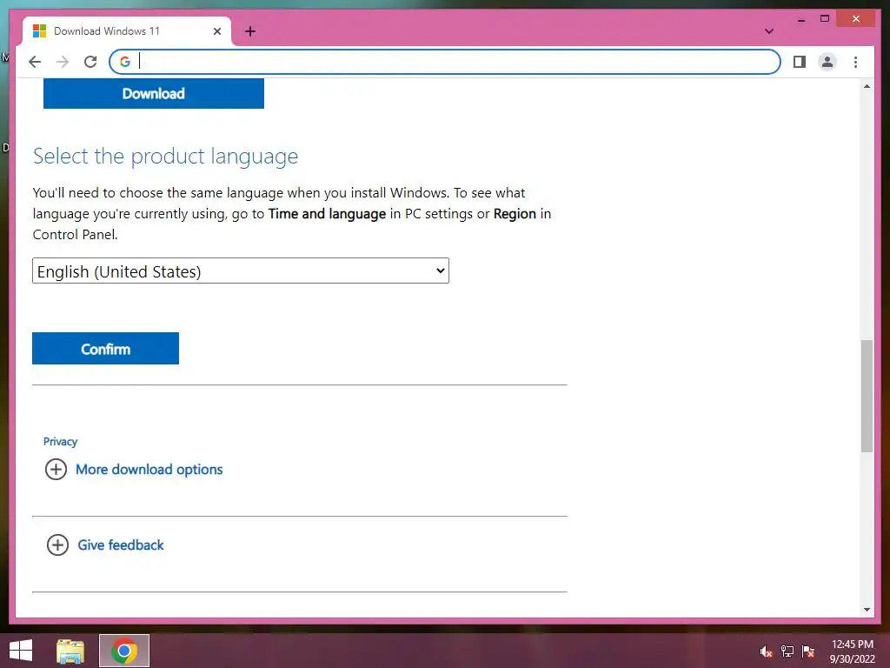Click the Give feedback link

tap(121, 544)
